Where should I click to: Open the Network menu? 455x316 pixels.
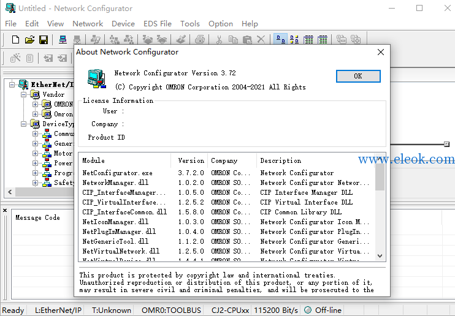pos(88,24)
